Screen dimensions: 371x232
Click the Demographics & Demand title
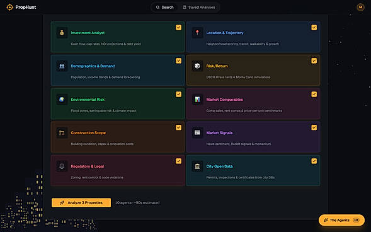pyautogui.click(x=93, y=66)
